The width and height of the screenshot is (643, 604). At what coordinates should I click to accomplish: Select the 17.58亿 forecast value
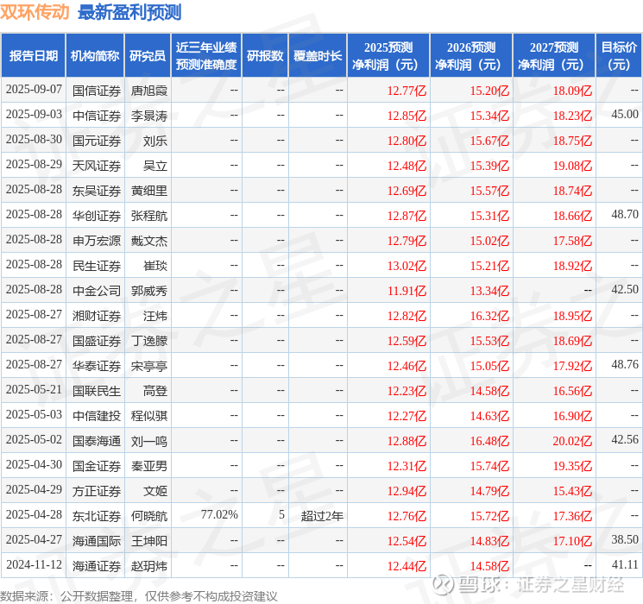point(572,241)
